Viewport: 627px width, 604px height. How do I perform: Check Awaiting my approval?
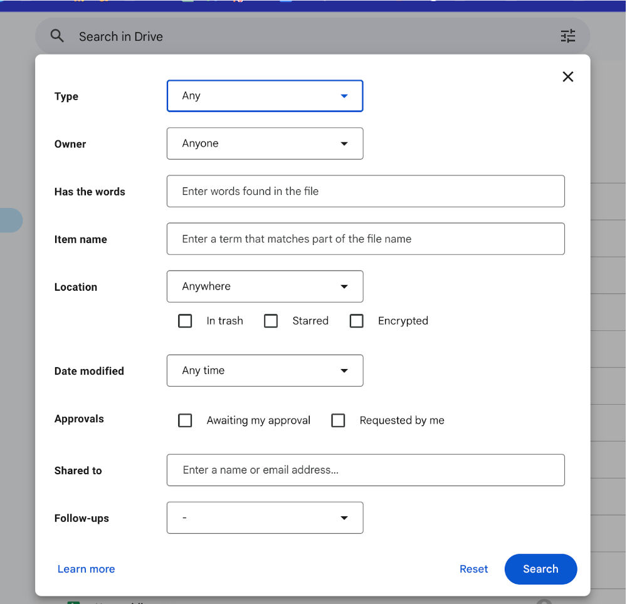(185, 420)
